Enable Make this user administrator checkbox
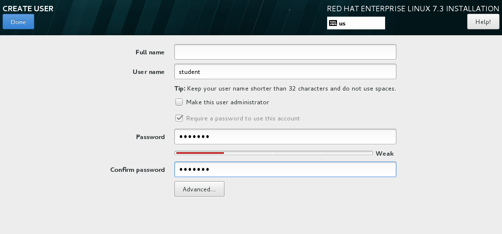This screenshot has width=502, height=234. 179,102
